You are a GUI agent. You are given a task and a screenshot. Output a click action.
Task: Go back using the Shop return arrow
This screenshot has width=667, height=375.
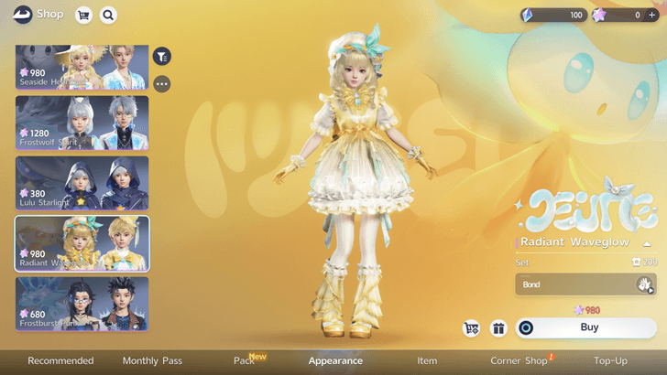[x=23, y=15]
